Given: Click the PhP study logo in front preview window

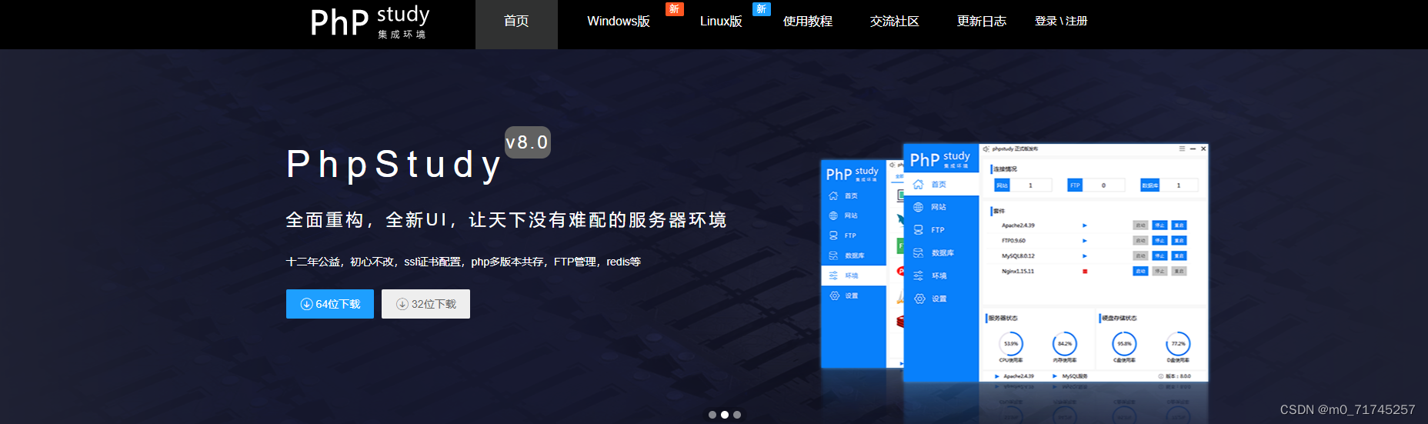Looking at the screenshot, I should point(940,159).
